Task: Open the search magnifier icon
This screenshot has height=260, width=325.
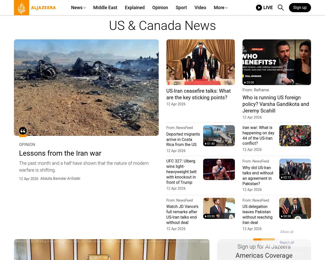Action: coord(281,8)
